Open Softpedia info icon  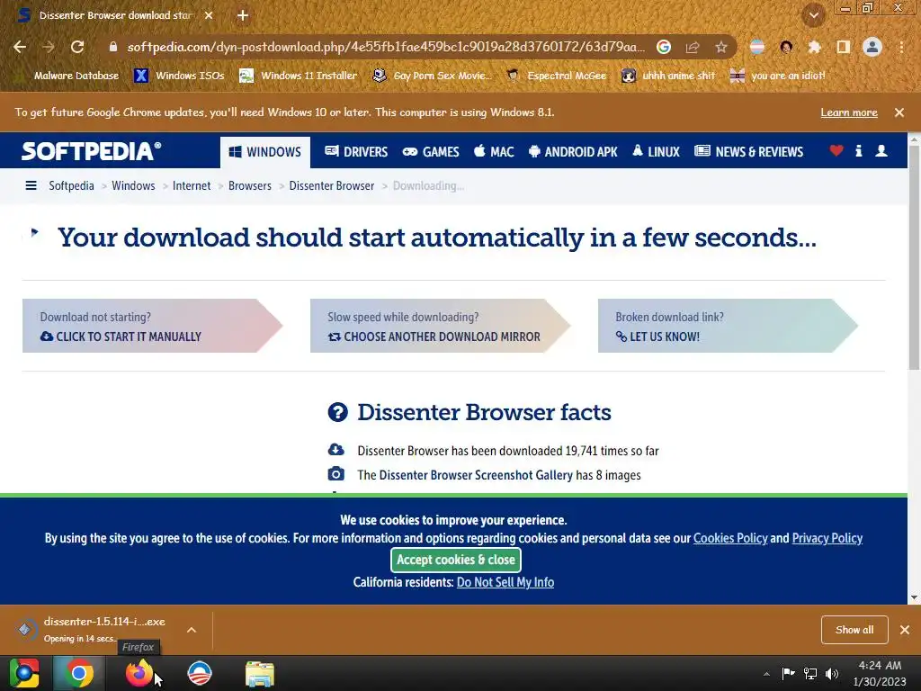click(859, 151)
